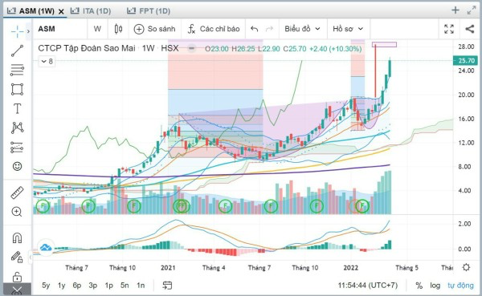Open chart settings gear icon

[x=466, y=267]
